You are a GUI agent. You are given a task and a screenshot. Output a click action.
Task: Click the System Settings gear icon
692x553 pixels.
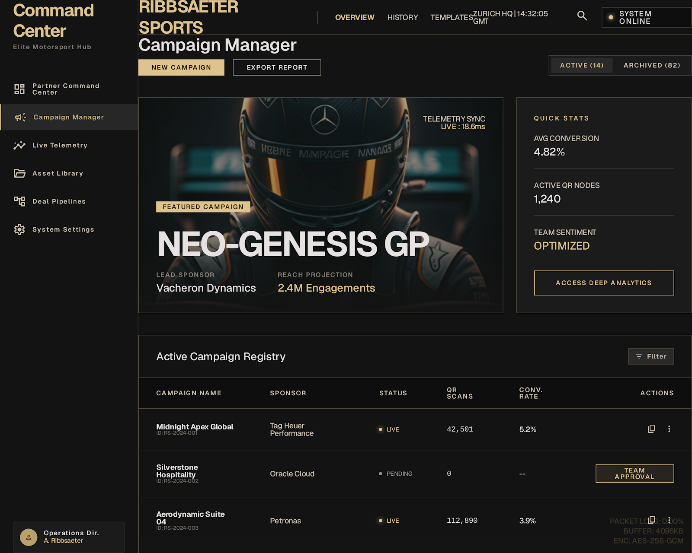pos(19,229)
